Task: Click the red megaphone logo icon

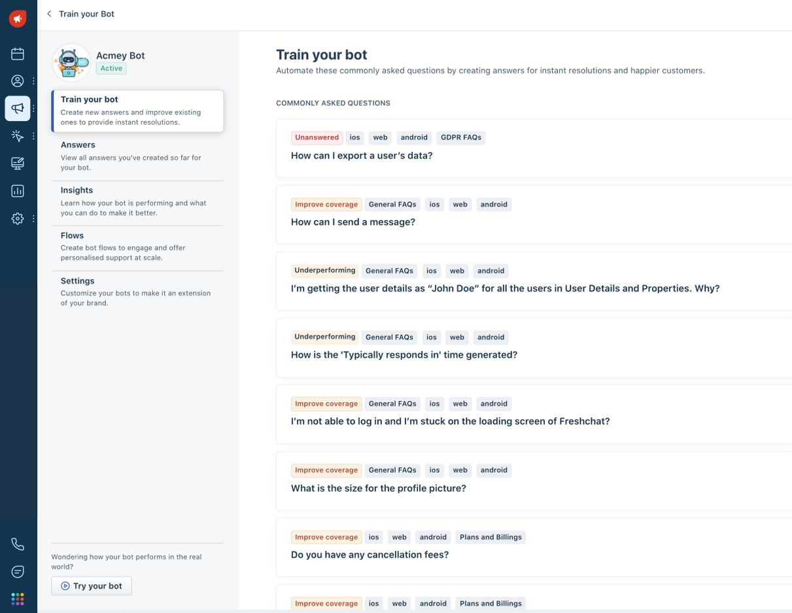Action: (x=18, y=19)
